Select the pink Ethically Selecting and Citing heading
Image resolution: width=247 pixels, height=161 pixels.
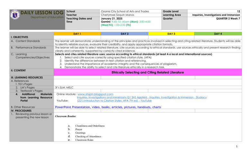[x=148, y=72]
